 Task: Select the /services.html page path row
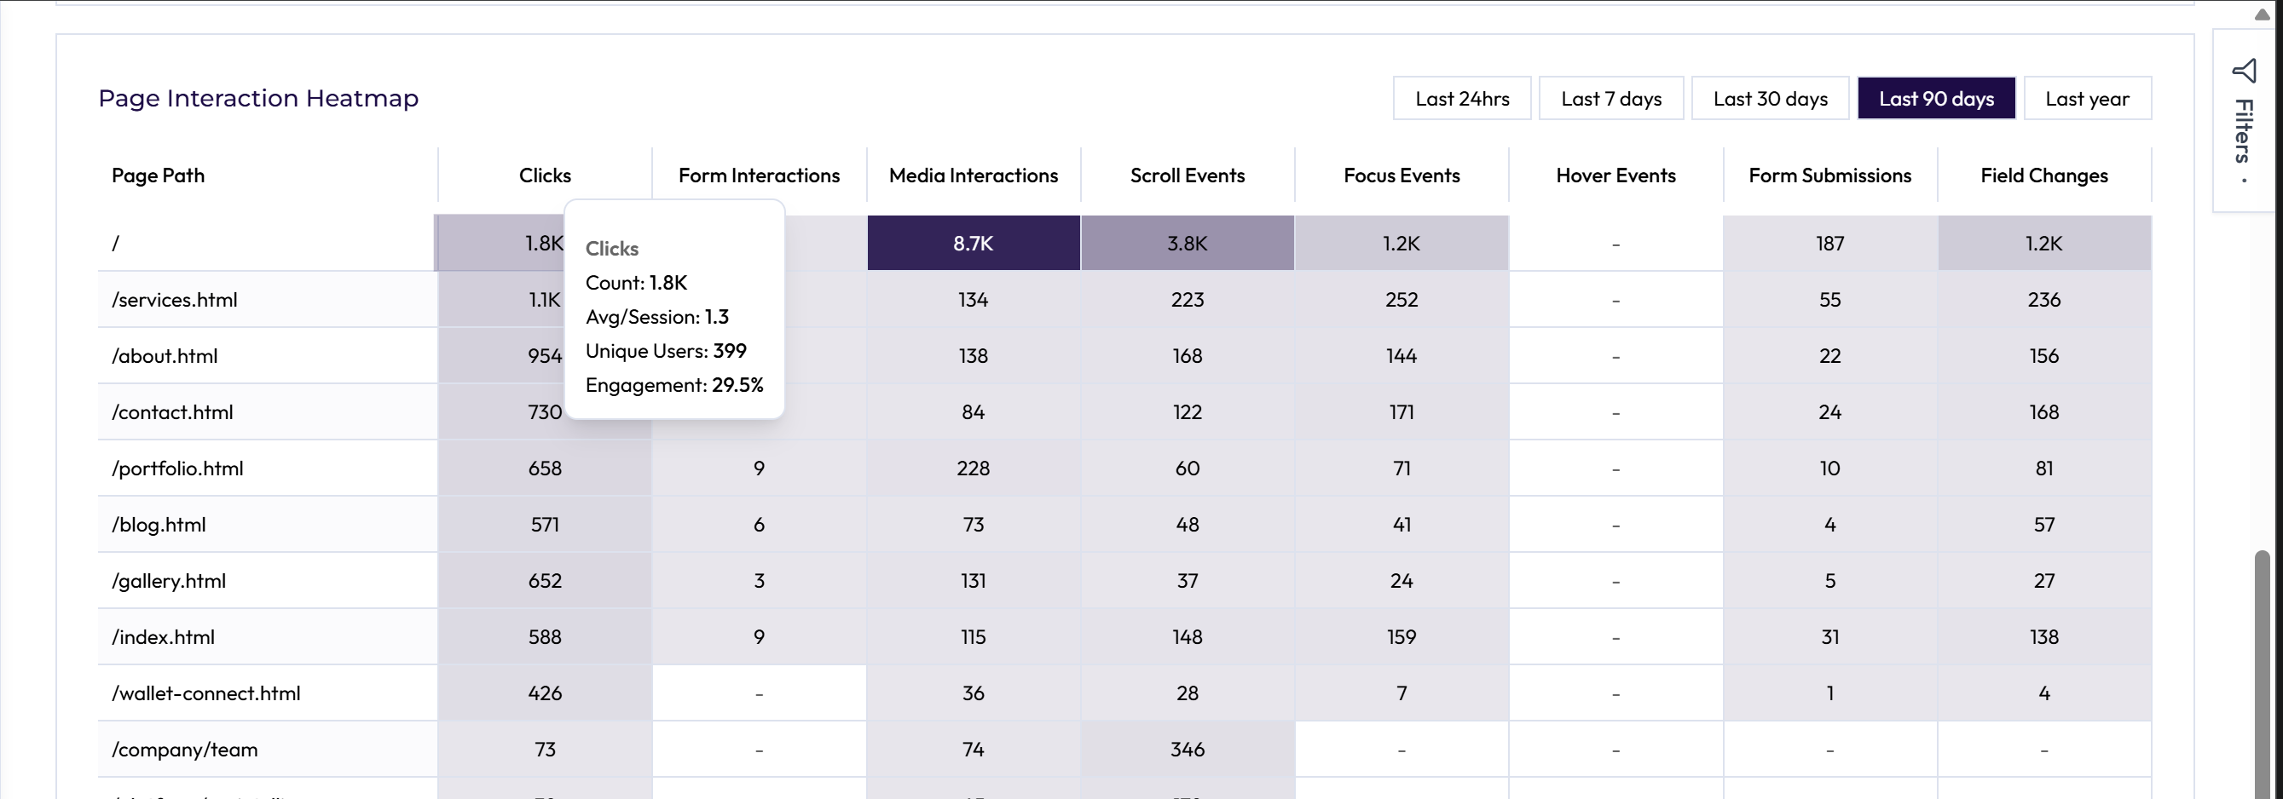[x=175, y=299]
